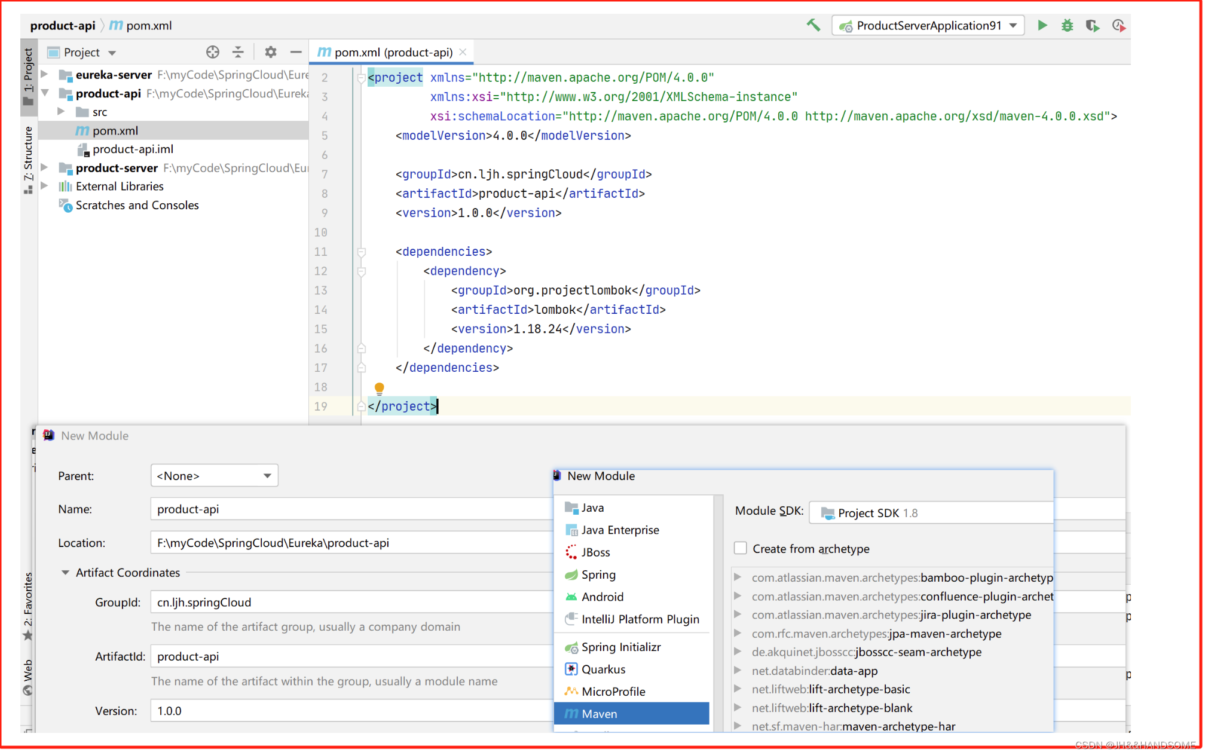
Task: Expand the src folder node
Action: tap(61, 112)
